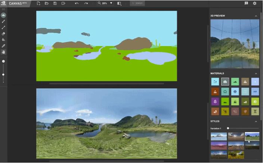Image resolution: width=263 pixels, height=163 pixels.
Task: Click the New File icon
Action: (x=38, y=3)
